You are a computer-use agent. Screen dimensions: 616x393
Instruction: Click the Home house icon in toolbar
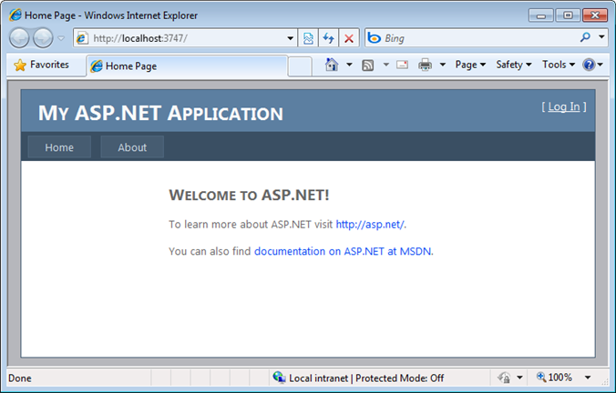pyautogui.click(x=332, y=65)
